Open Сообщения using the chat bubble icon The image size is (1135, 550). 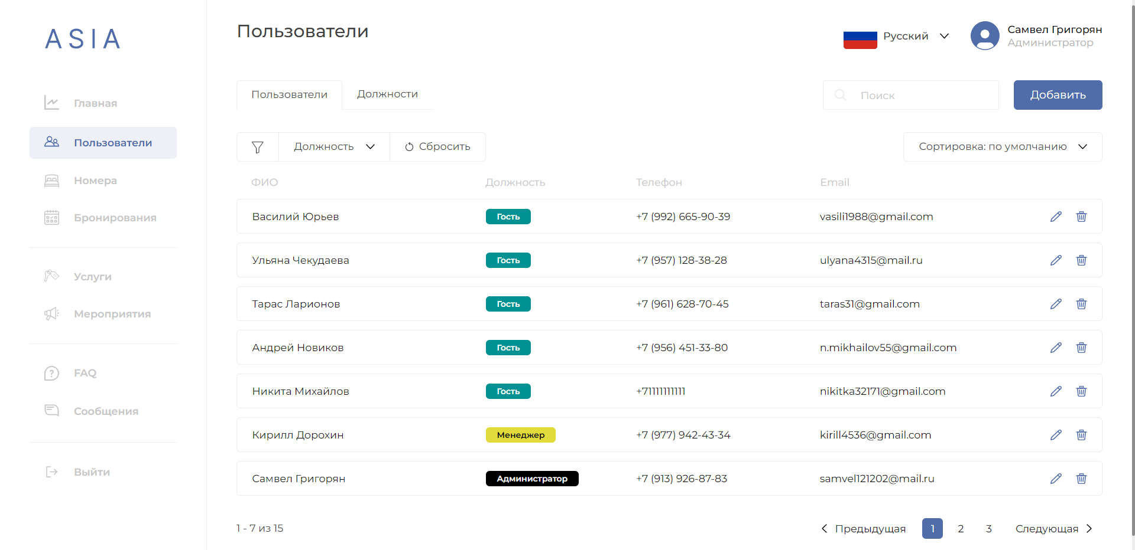coord(52,410)
